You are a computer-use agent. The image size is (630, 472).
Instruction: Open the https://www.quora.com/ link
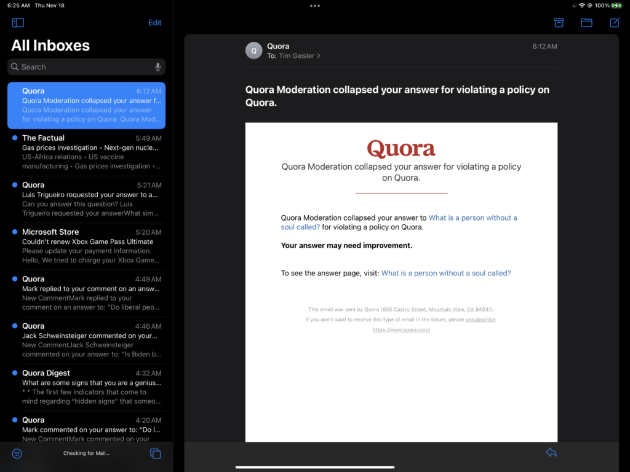pyautogui.click(x=401, y=330)
